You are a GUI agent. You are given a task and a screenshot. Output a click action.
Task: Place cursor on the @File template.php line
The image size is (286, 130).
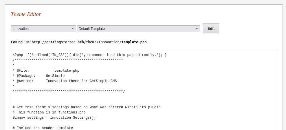(x=46, y=71)
